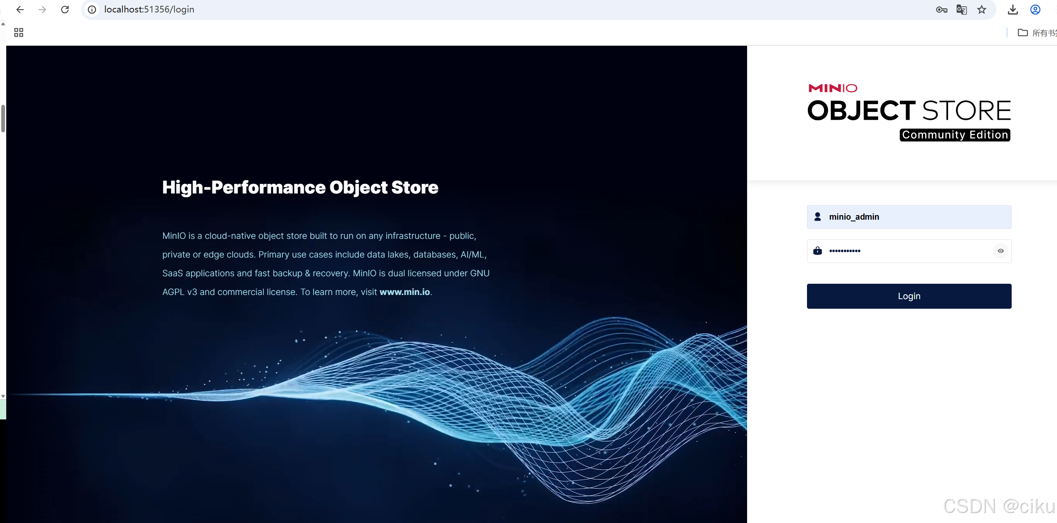
Task: Click the scroll up arrow at left edge
Action: 3,24
